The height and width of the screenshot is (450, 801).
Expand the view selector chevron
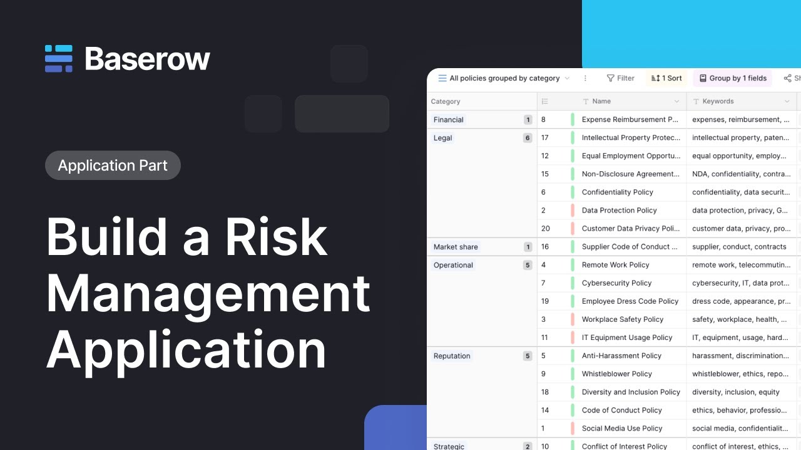(567, 78)
